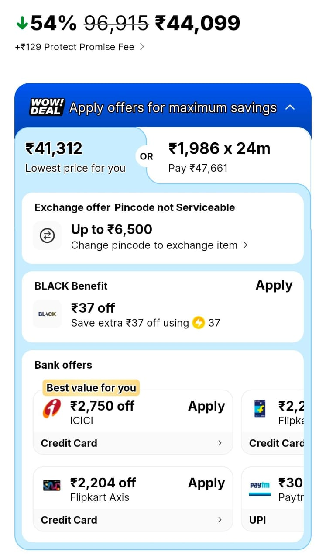Click the SuperCoin lightning icon
326x559 pixels.
(199, 323)
